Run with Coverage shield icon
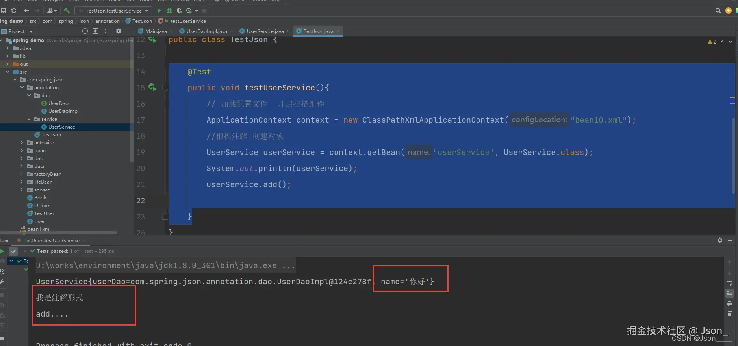Image resolution: width=738 pixels, height=346 pixels. click(179, 11)
